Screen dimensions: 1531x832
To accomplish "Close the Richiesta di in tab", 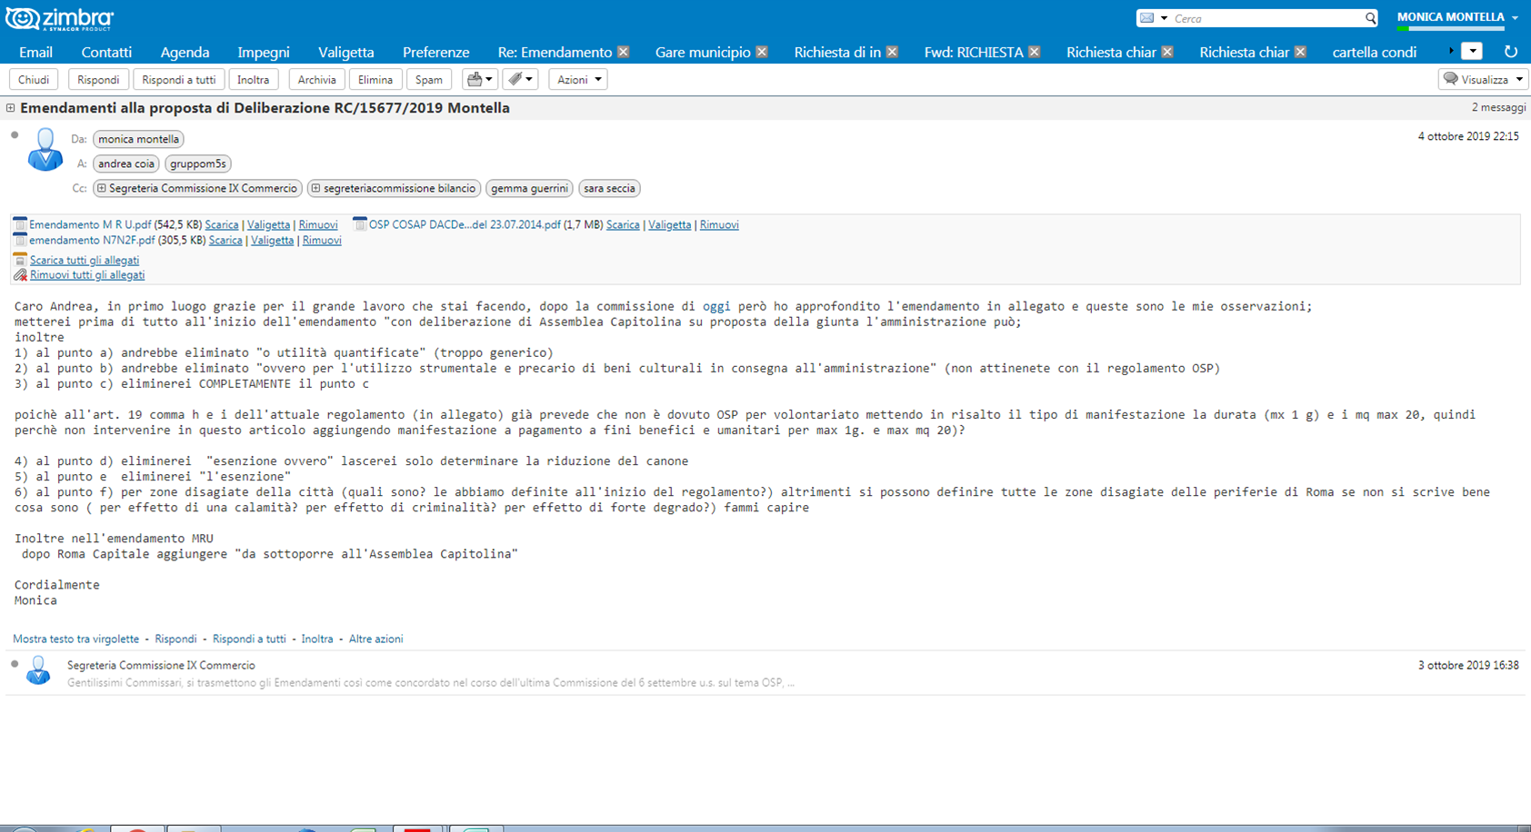I will pos(892,52).
